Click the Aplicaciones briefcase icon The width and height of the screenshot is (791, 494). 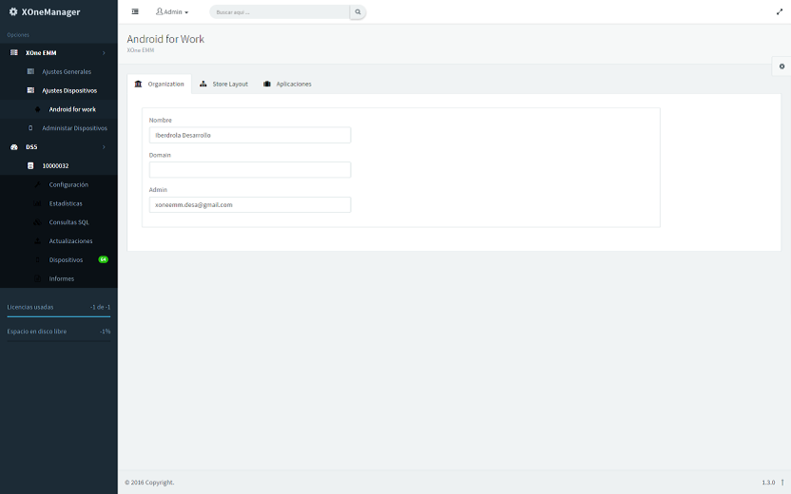pyautogui.click(x=267, y=84)
